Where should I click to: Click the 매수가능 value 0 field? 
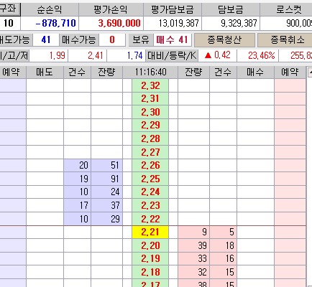pos(112,40)
